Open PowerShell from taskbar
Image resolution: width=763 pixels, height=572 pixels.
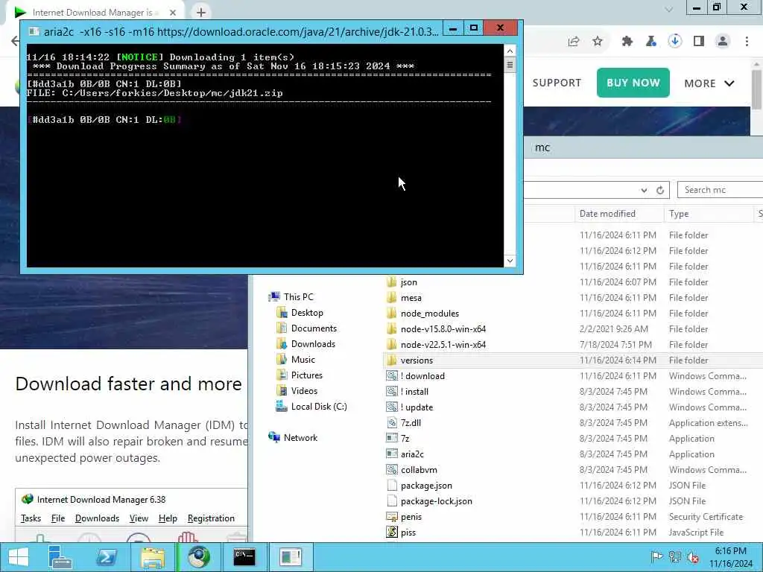106,557
